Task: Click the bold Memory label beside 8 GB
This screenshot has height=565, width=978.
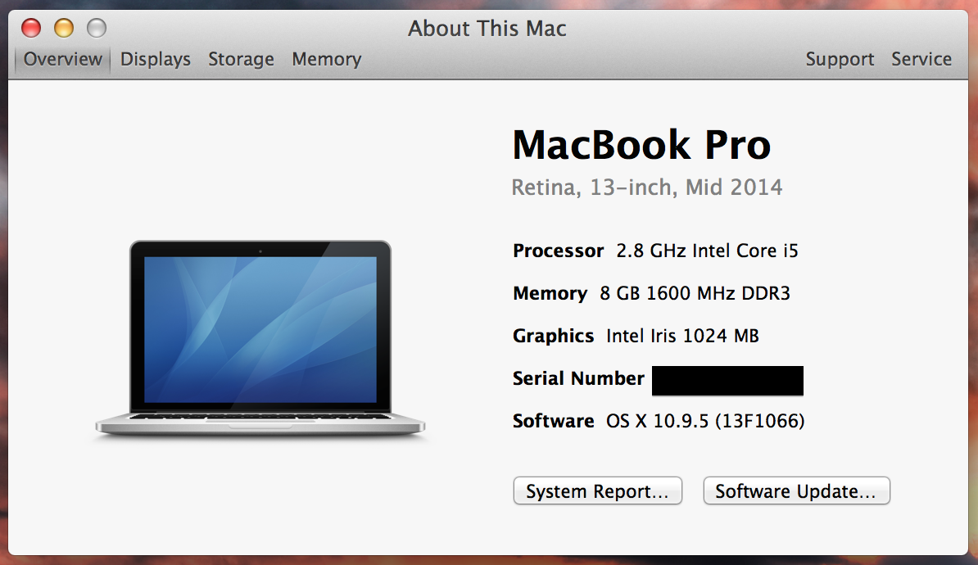Action: click(550, 293)
